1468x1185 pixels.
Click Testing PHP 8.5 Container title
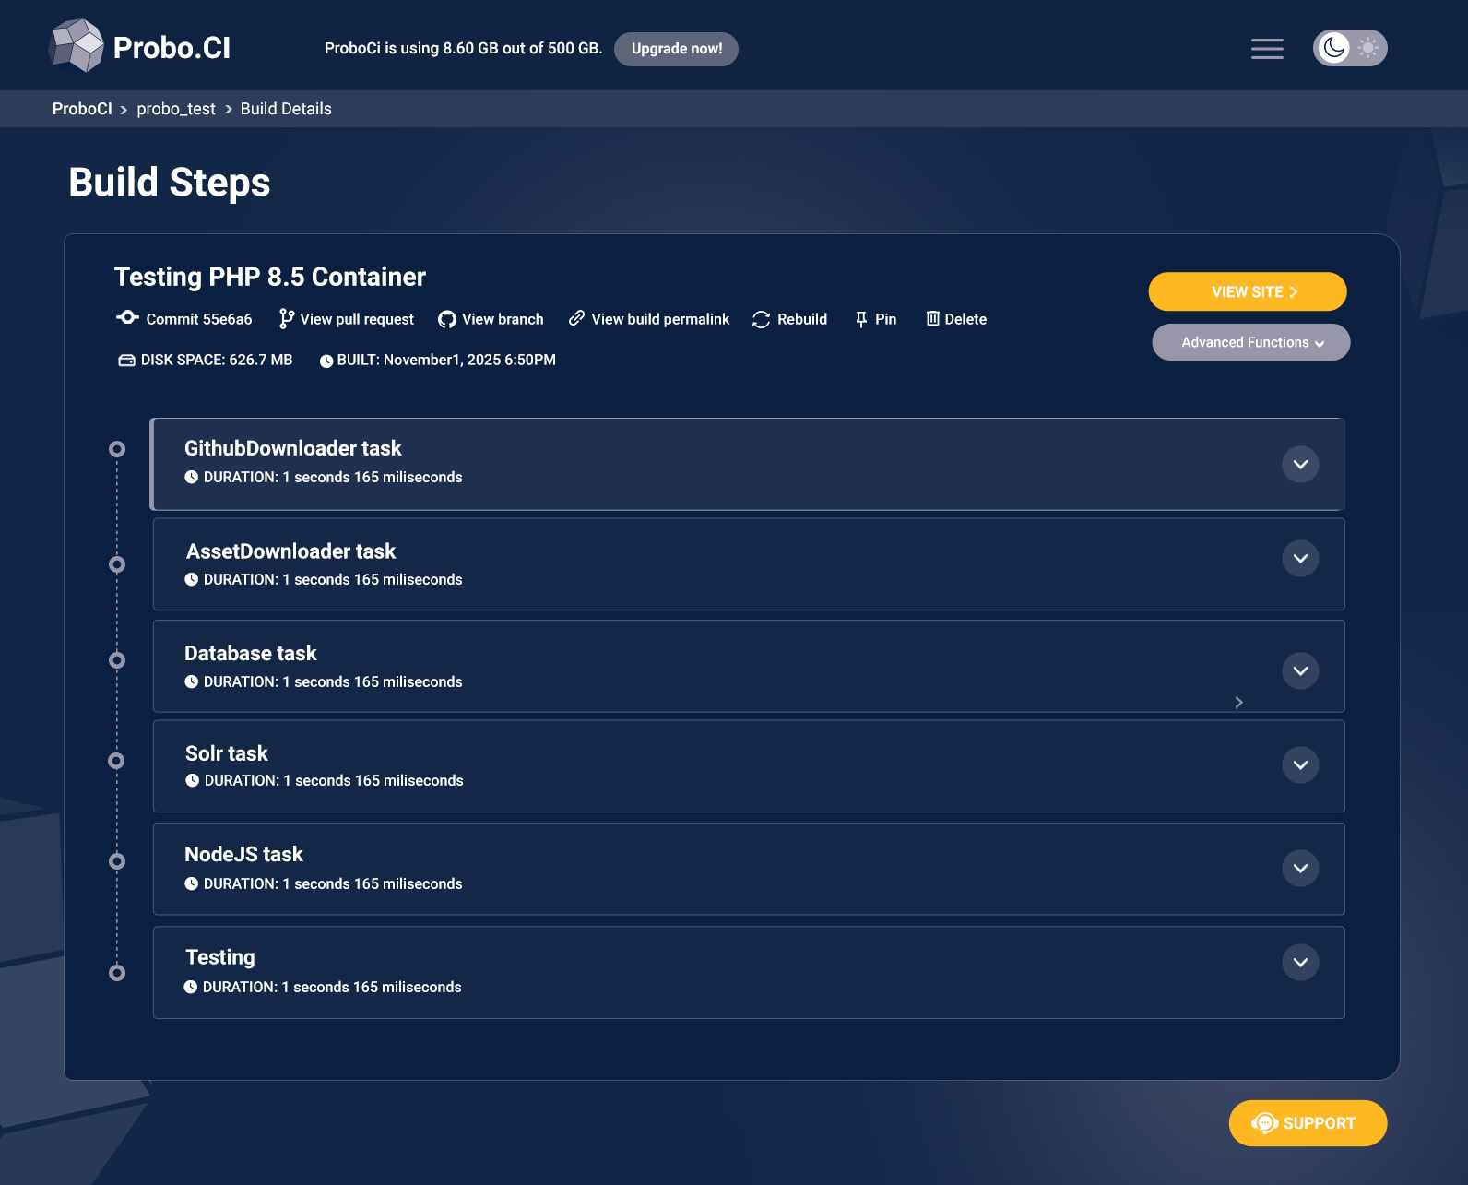point(270,277)
